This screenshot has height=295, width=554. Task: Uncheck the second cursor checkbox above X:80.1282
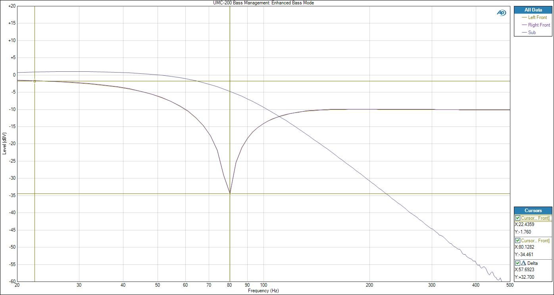click(517, 241)
